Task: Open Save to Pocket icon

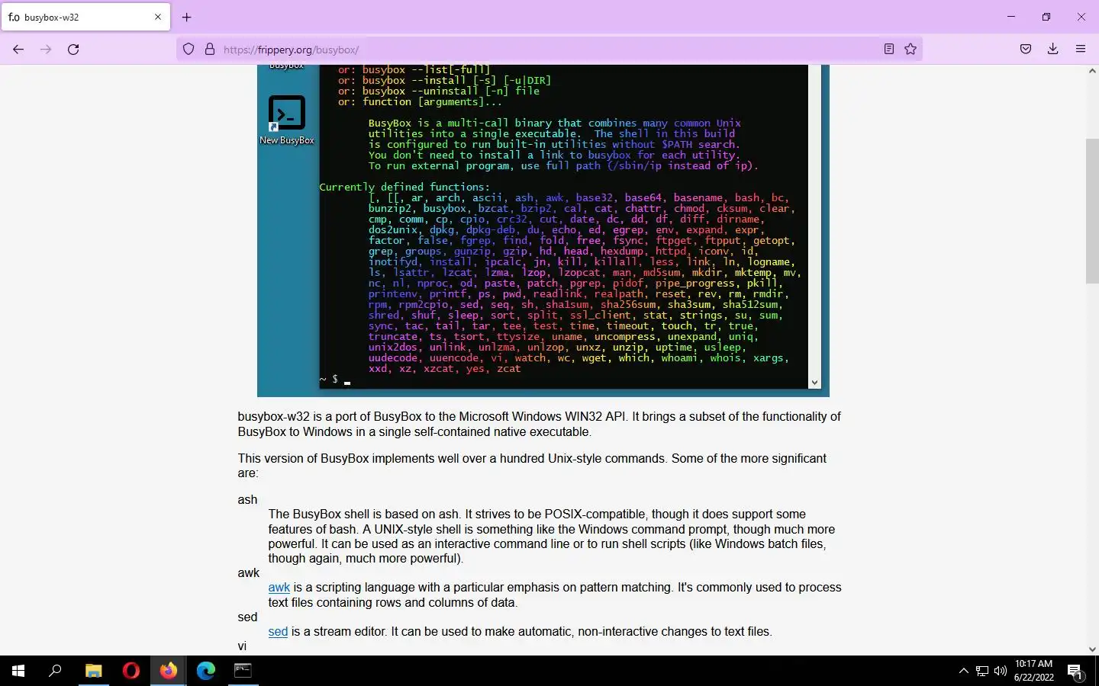Action: (1026, 50)
